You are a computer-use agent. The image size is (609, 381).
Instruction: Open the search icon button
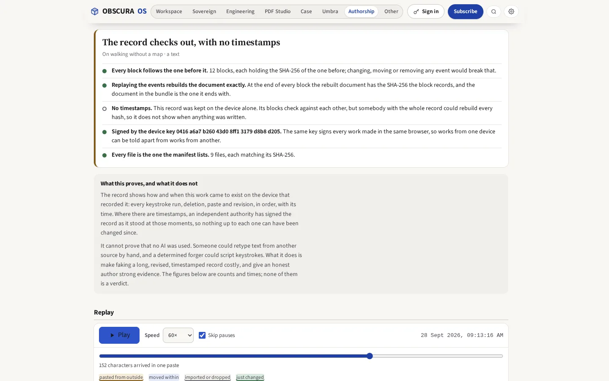(494, 11)
